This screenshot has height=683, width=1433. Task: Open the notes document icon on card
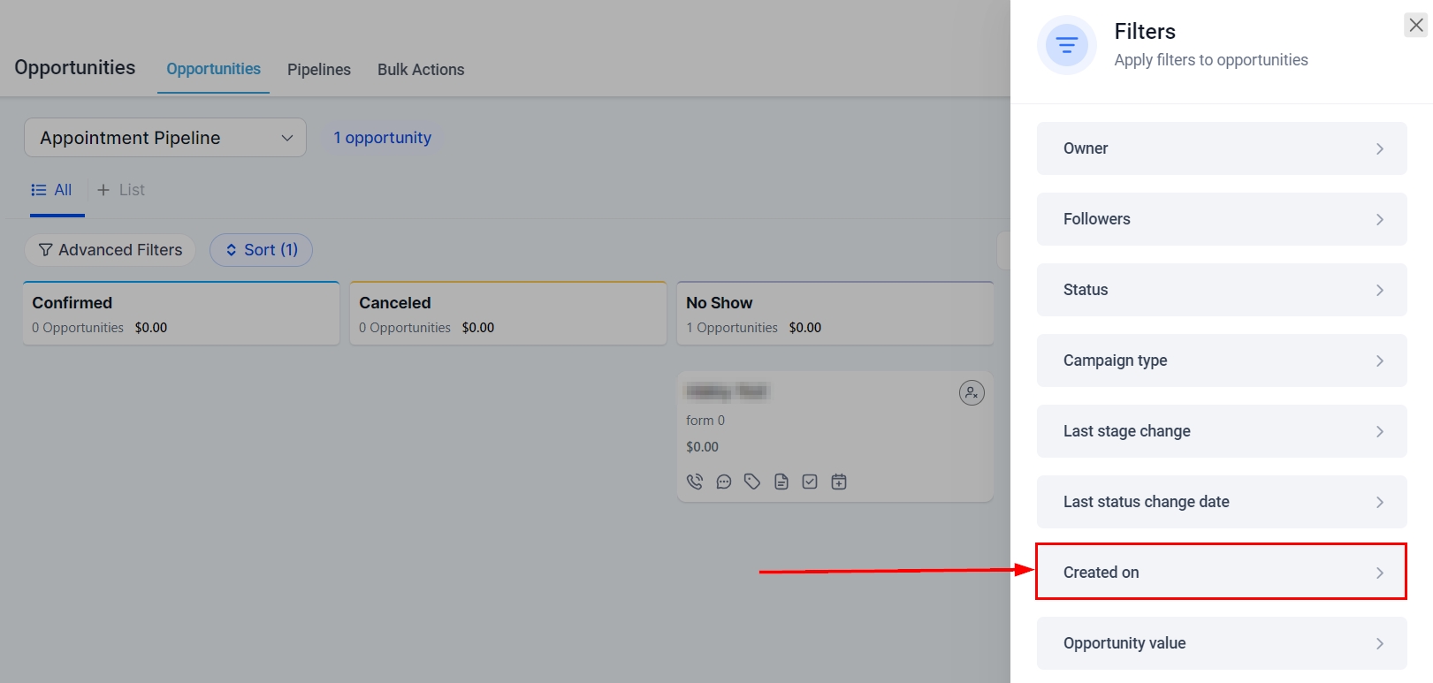(781, 482)
